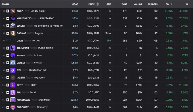Click the 101% one-hour change for RAGNAR

tap(185, 33)
